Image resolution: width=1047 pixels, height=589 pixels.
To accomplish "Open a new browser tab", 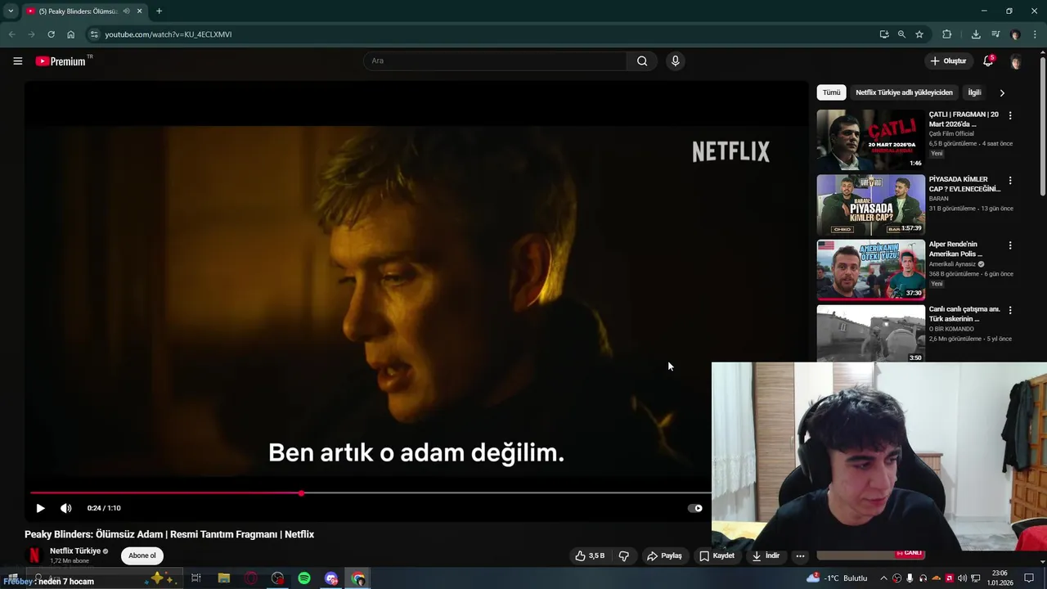I will (x=159, y=11).
